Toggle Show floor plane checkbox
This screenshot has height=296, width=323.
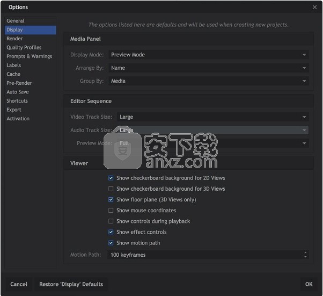tap(111, 200)
